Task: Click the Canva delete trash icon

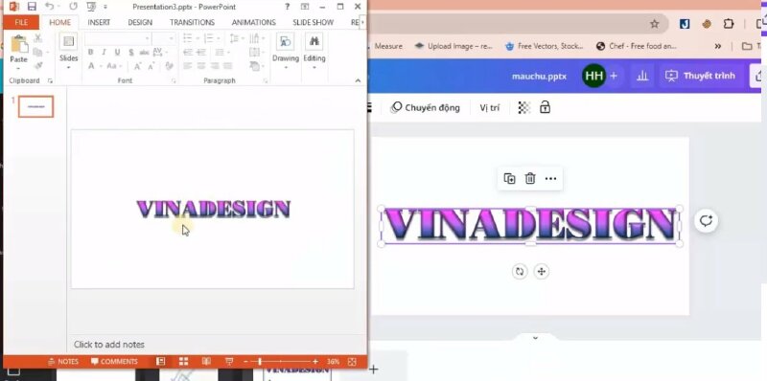Action: [x=530, y=178]
